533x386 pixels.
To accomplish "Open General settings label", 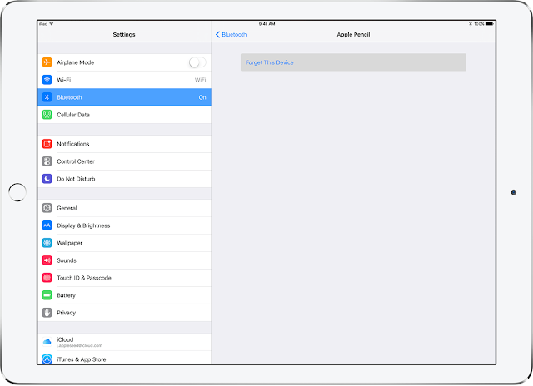I will pos(67,208).
